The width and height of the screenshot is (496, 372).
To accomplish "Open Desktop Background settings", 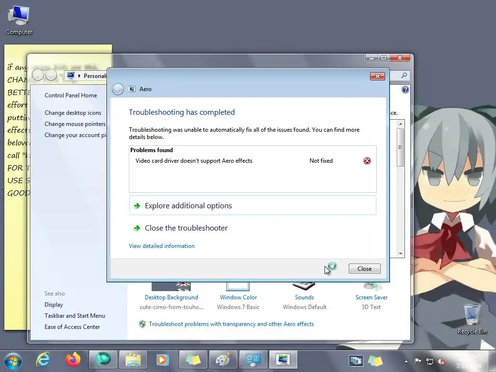I will [x=171, y=297].
